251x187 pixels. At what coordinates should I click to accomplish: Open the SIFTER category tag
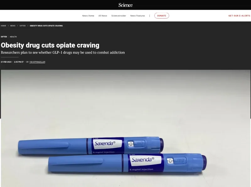[4, 37]
